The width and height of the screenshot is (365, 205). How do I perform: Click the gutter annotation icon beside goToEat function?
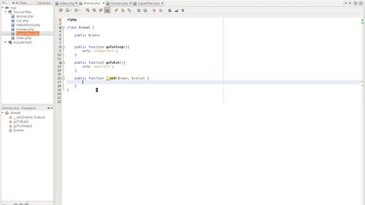(60, 63)
